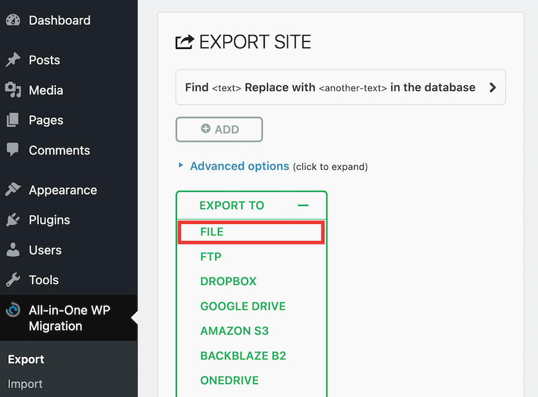Viewport: 538px width, 397px height.
Task: Click the Export Site share arrow icon
Action: 183,41
